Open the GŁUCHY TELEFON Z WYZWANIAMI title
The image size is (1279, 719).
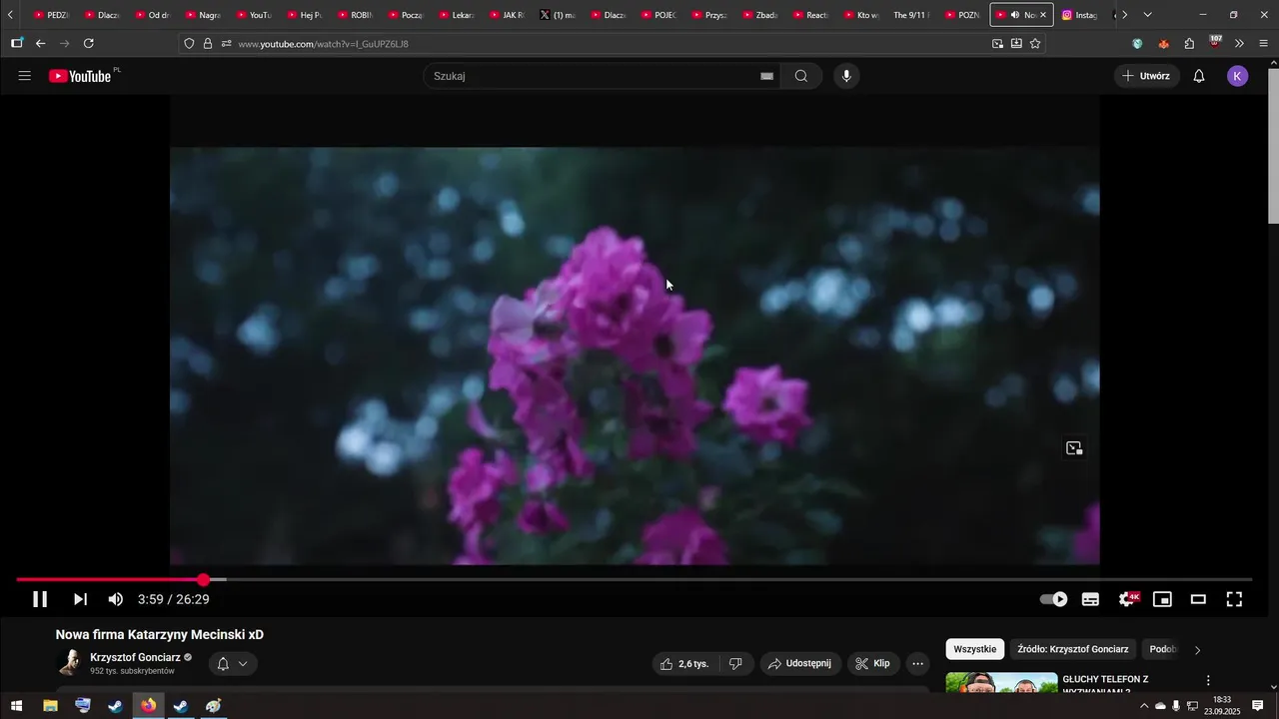click(1105, 685)
